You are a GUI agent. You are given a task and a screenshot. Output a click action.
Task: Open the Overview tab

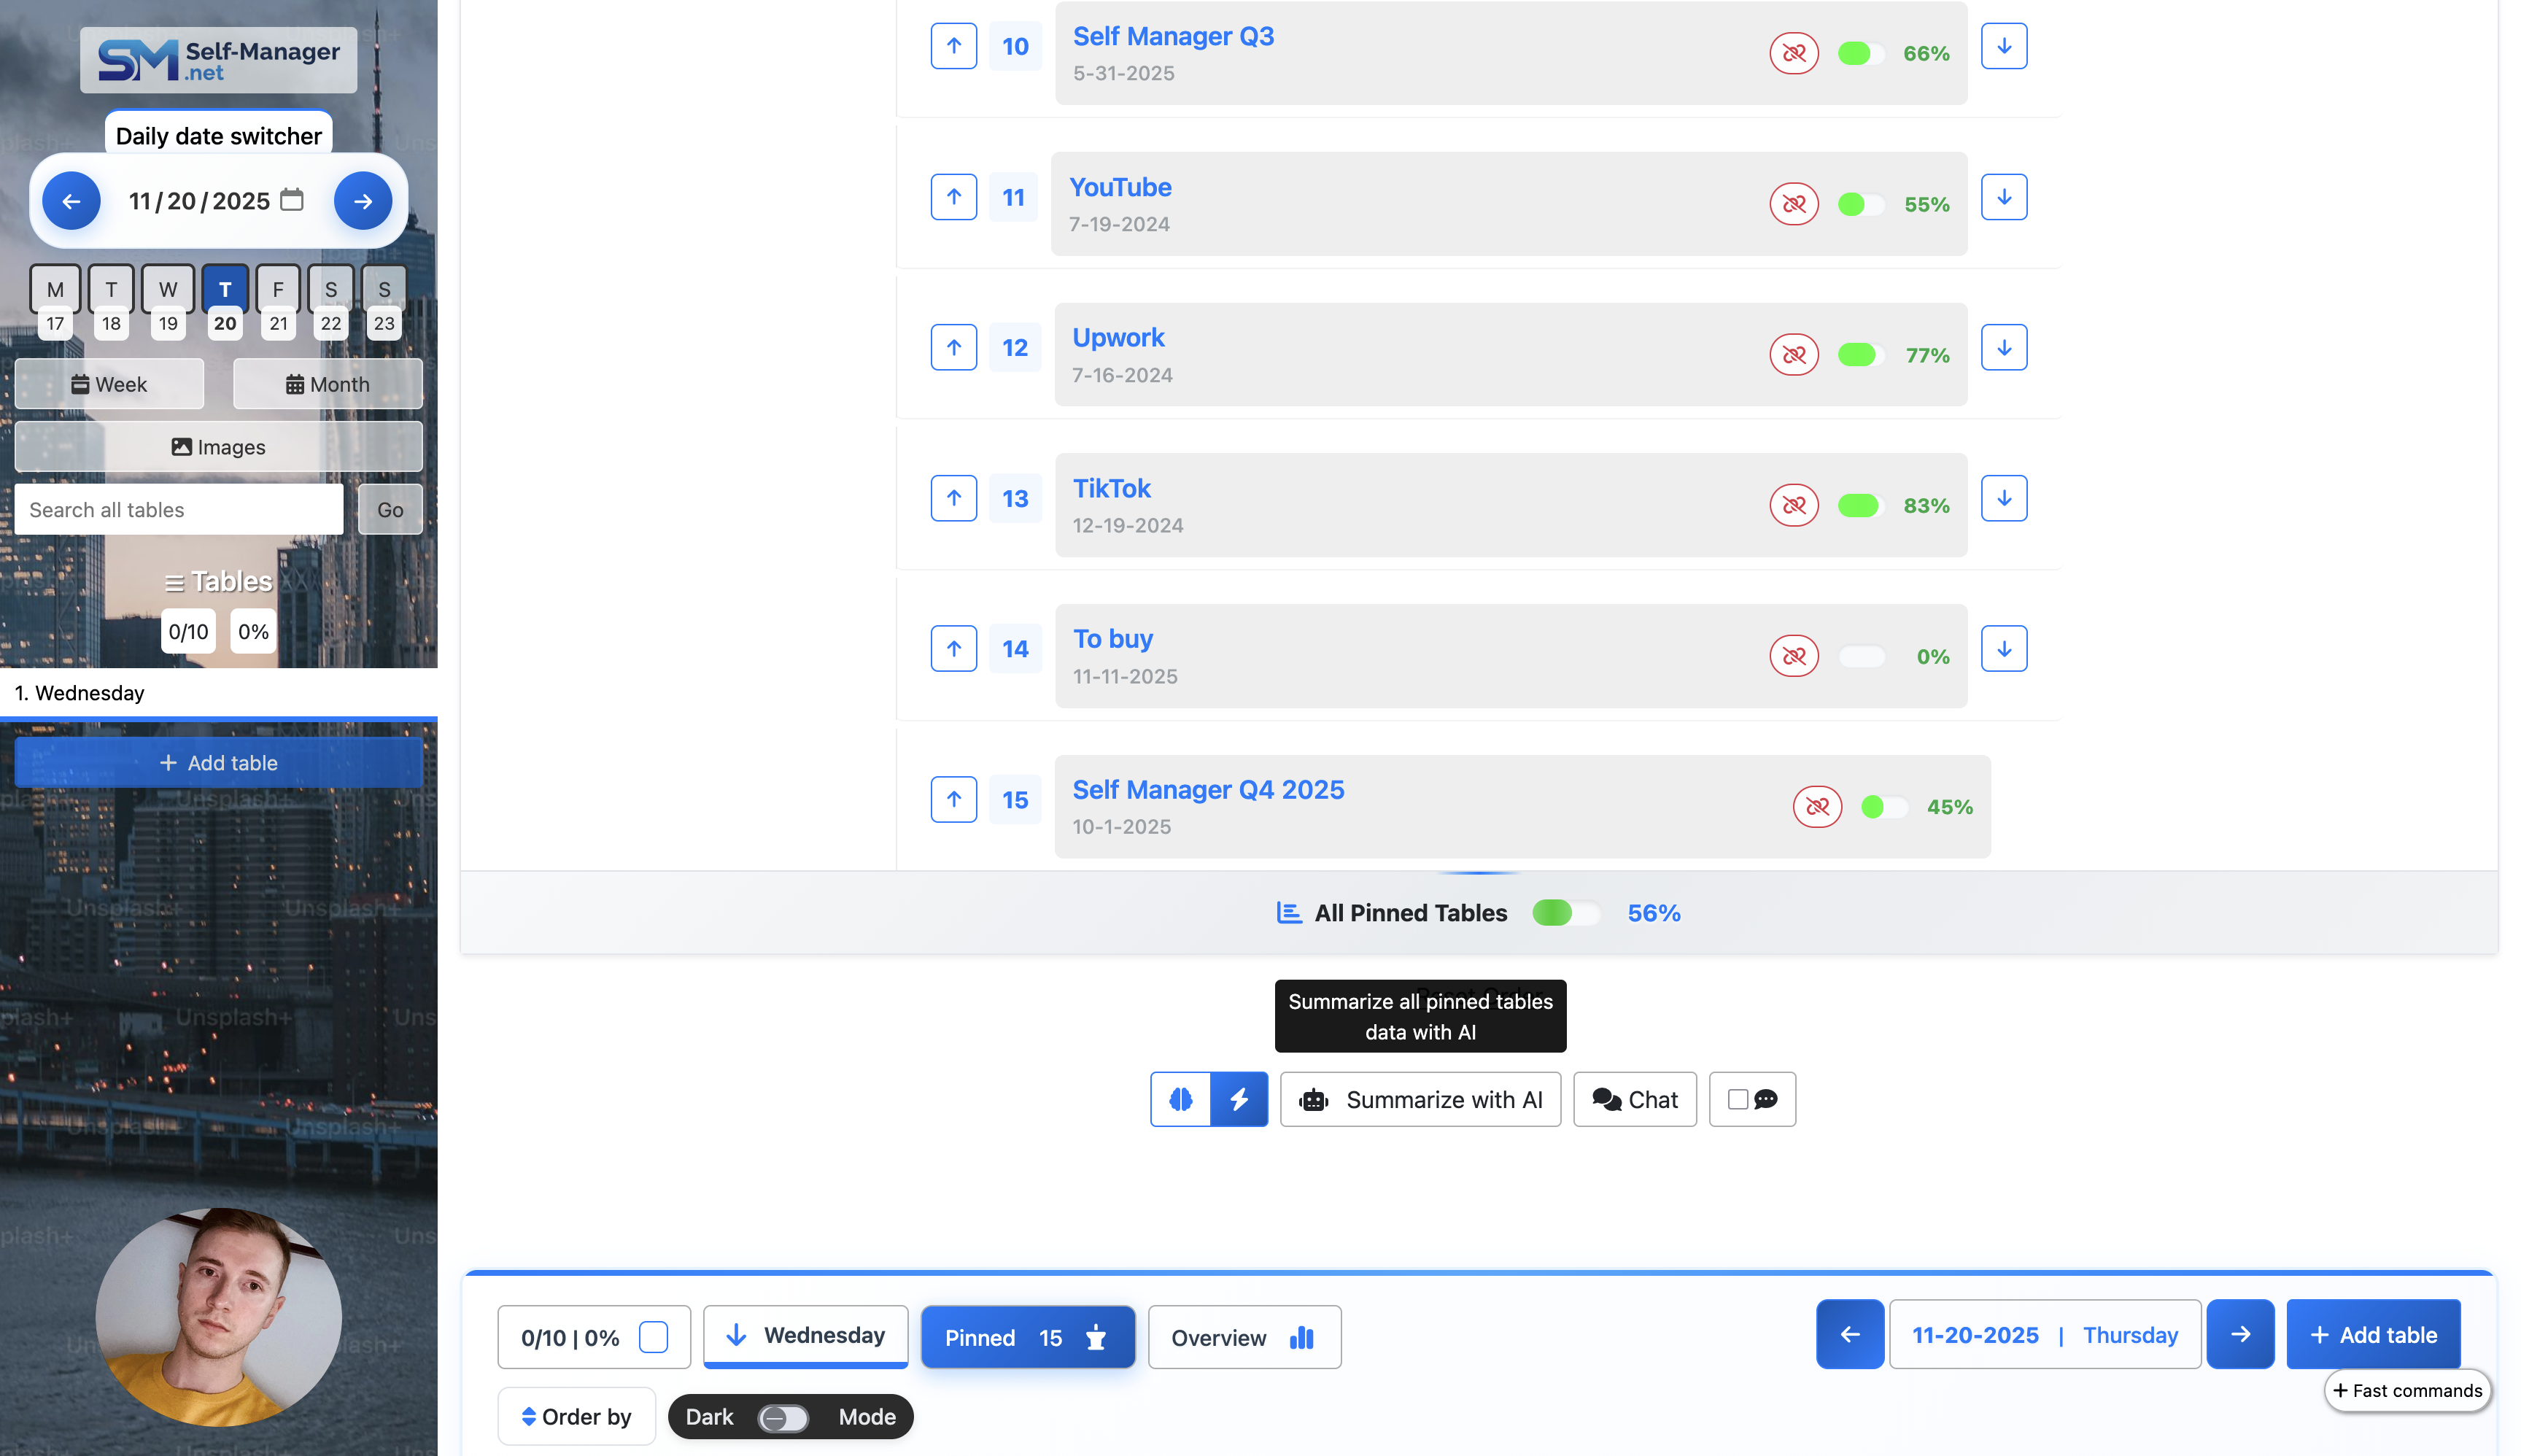[x=1243, y=1337]
